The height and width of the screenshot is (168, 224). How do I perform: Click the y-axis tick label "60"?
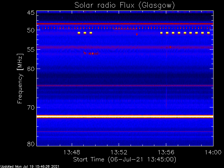click(x=31, y=69)
